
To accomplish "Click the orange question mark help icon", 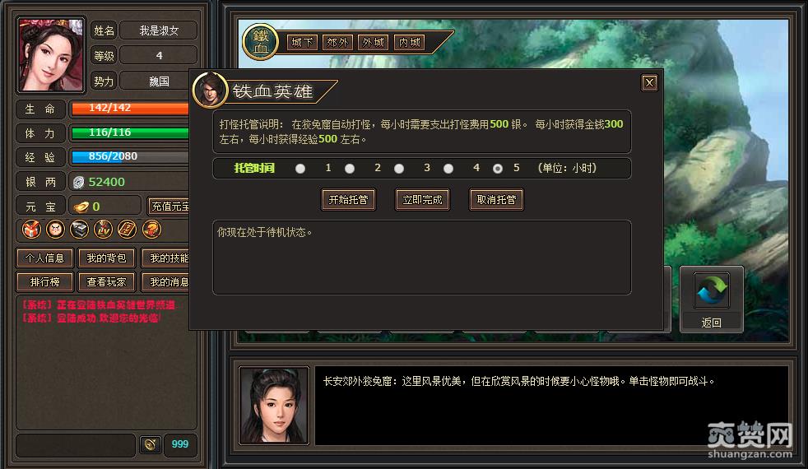I will 151,230.
